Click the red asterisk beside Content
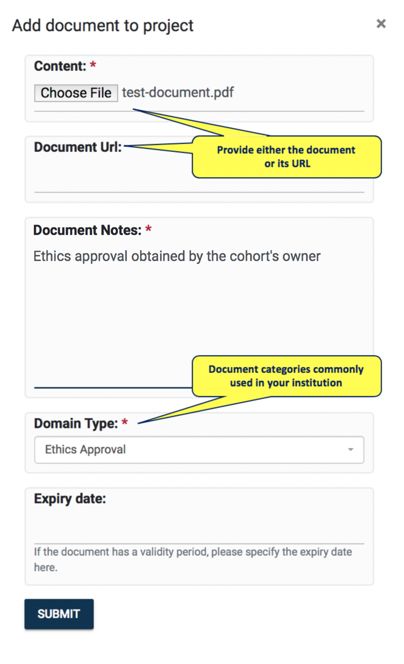The height and width of the screenshot is (664, 404). (x=93, y=66)
